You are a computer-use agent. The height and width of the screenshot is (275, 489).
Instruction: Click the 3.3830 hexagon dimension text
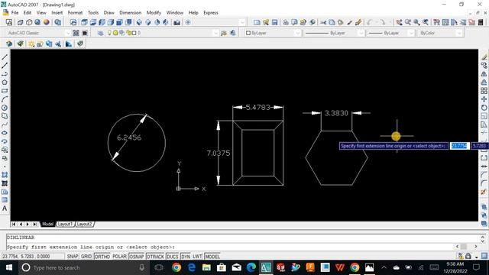[x=336, y=113]
